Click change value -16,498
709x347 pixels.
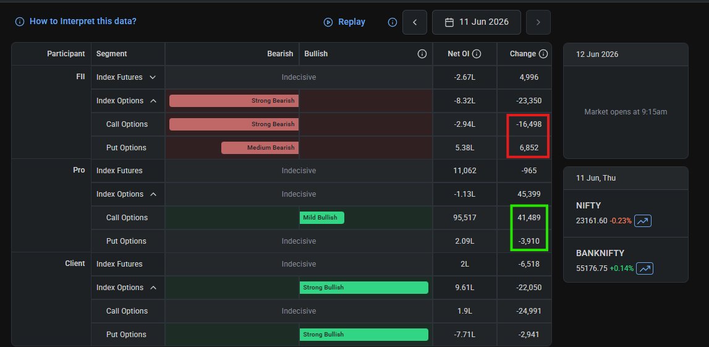[529, 124]
